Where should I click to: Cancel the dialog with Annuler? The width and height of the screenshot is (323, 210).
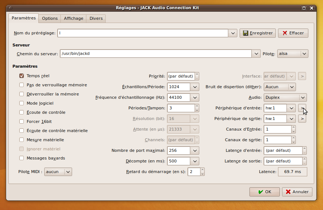point(297,192)
